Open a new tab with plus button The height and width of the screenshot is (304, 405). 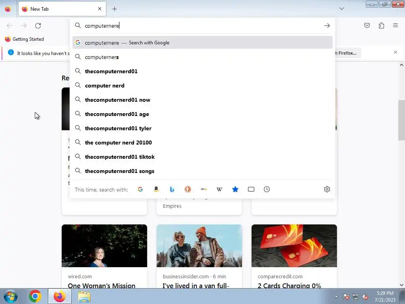coord(115,9)
